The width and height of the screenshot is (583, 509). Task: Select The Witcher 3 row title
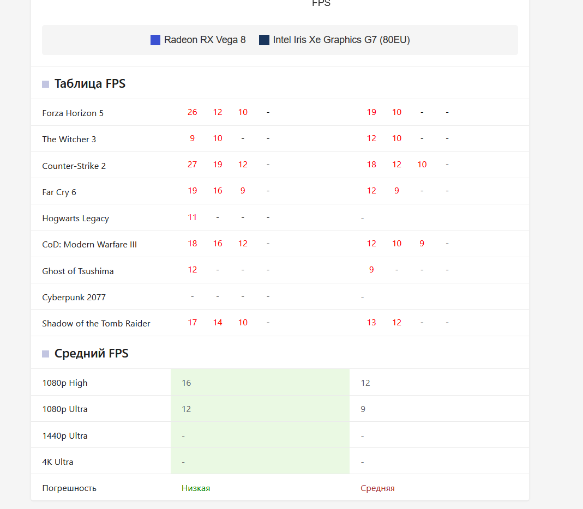point(69,140)
